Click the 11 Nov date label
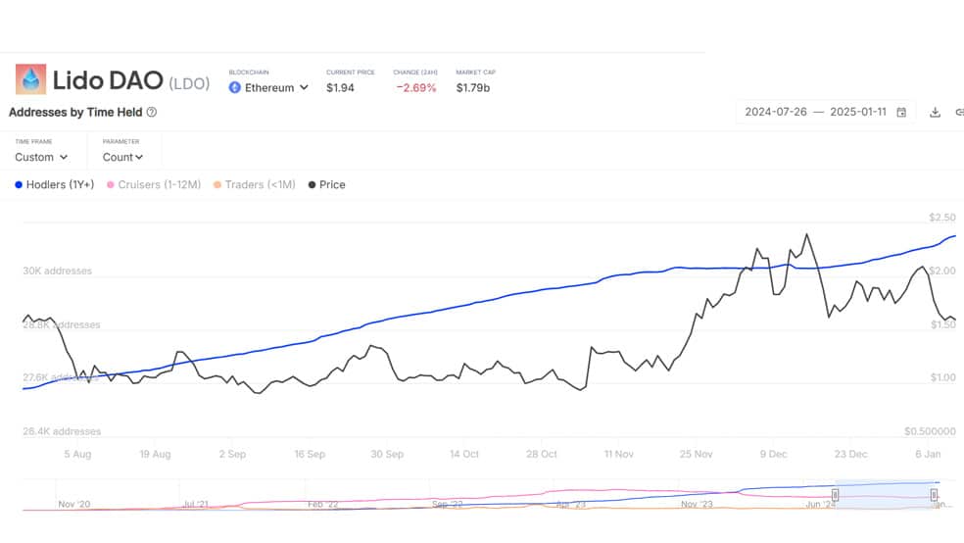This screenshot has width=964, height=543. 618,455
